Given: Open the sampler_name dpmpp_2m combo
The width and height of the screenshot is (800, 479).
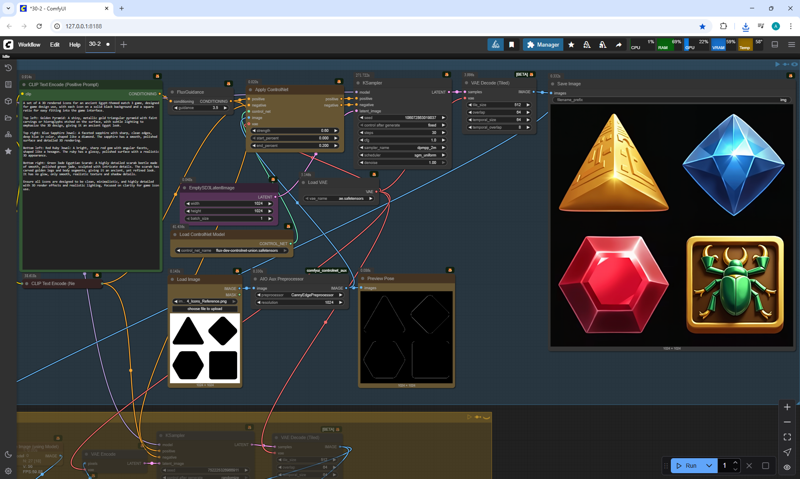Looking at the screenshot, I should (x=402, y=148).
